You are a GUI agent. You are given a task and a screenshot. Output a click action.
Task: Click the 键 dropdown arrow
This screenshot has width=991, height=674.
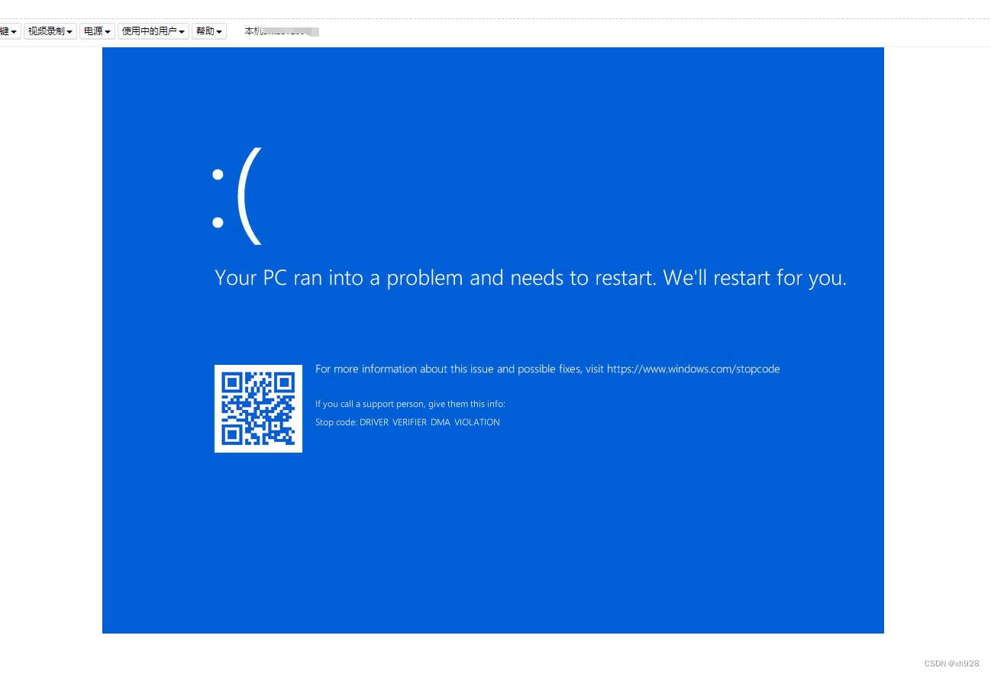tap(15, 31)
